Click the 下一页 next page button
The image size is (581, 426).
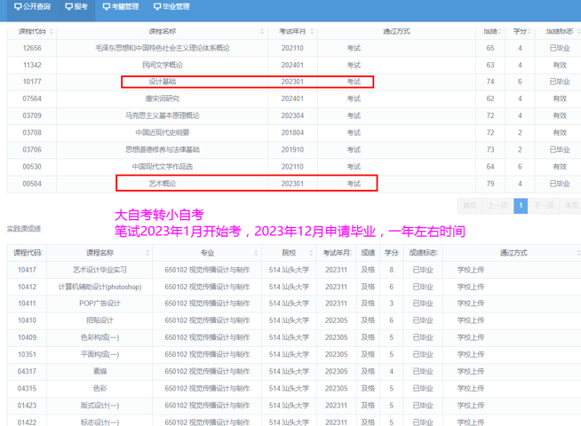[x=545, y=205]
